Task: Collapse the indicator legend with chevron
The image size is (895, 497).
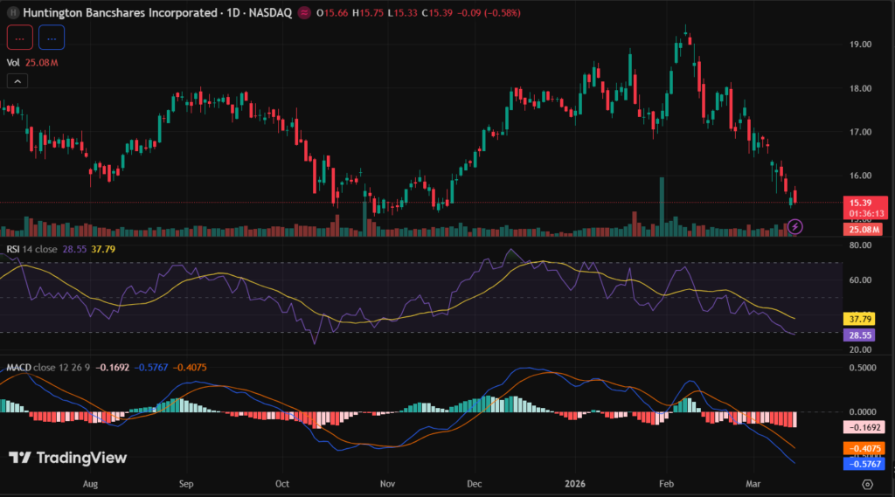Action: point(17,81)
